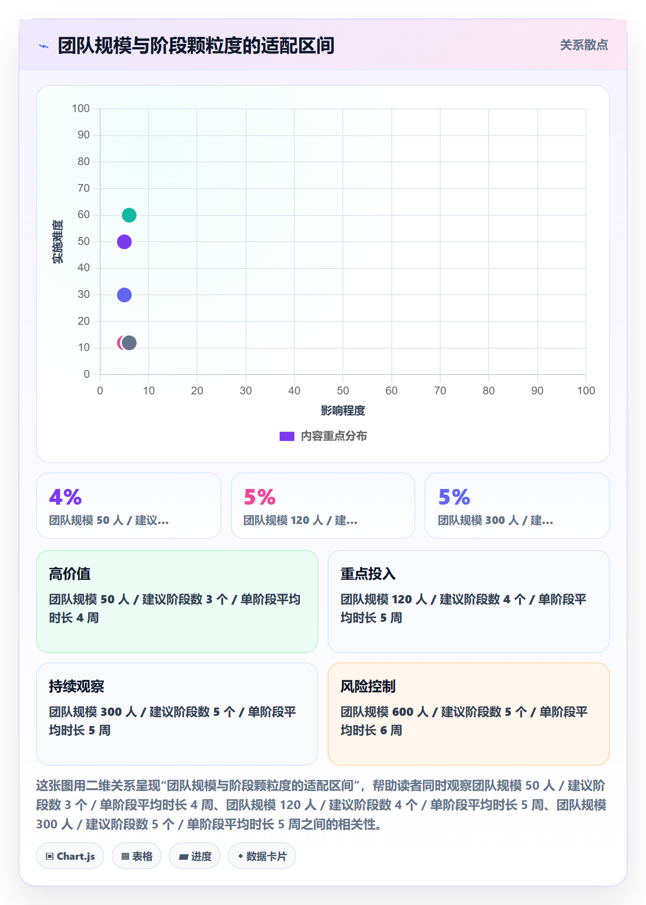
Task: Click the description paragraph starting 这张图用二维关系
Action: pyautogui.click(x=322, y=805)
